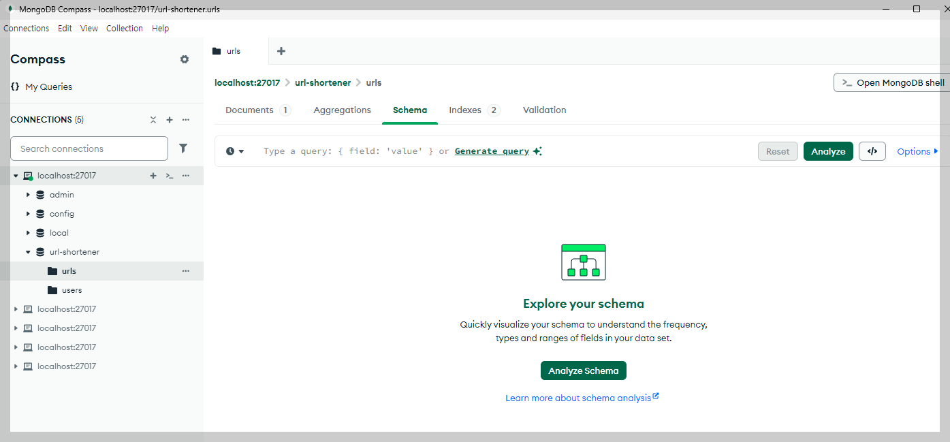Collapse the url-shortener database
This screenshot has height=442, width=950.
28,252
